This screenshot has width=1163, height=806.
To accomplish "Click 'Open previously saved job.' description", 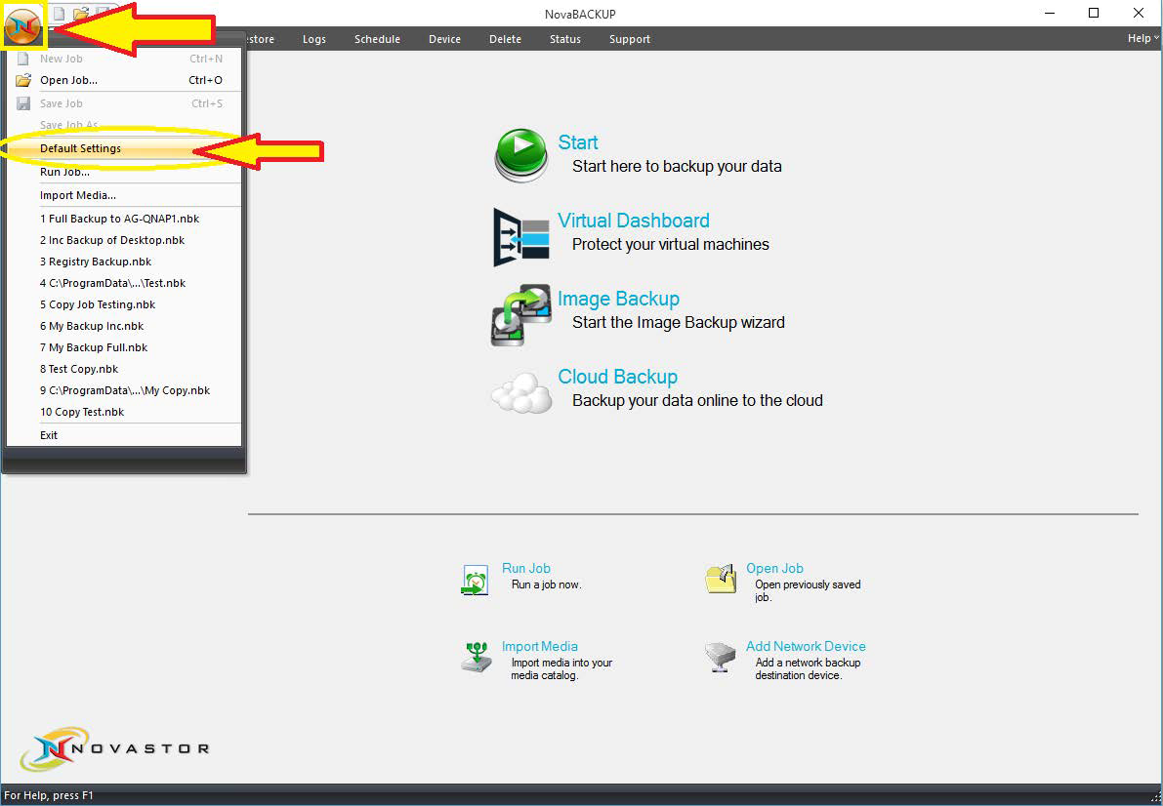I will click(x=808, y=591).
